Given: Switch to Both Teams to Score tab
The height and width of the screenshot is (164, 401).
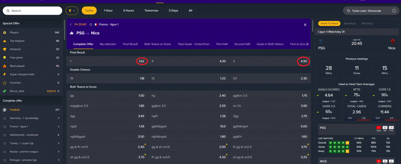Looking at the screenshot, I should pos(158,44).
